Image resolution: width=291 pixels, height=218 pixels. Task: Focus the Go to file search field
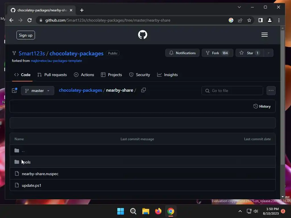232,91
